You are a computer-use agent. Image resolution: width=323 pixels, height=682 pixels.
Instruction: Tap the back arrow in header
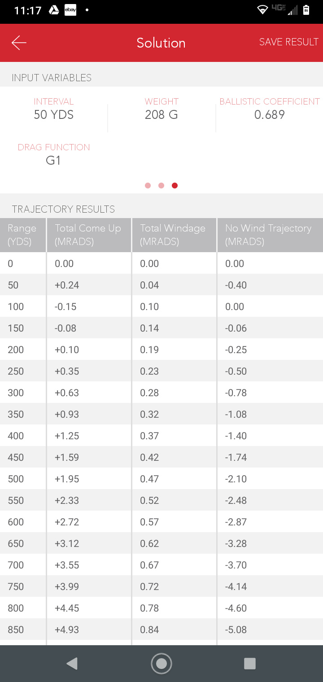pos(19,43)
